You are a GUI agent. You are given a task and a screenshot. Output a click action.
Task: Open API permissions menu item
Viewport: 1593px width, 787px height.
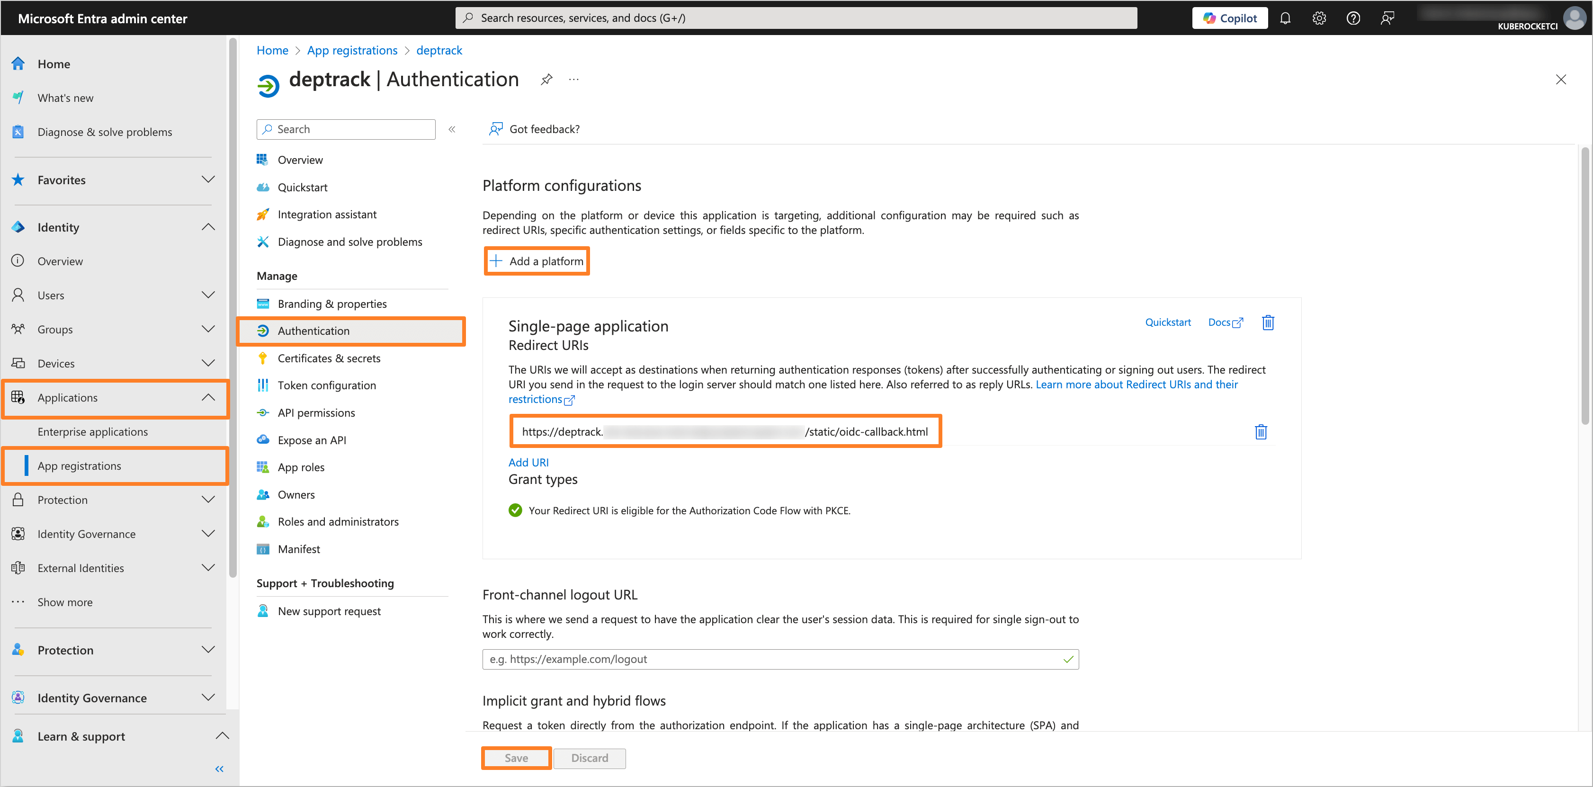316,412
